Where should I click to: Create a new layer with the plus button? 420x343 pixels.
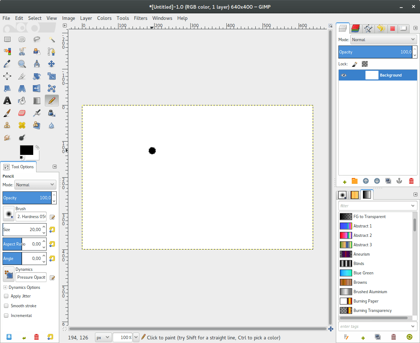click(344, 181)
